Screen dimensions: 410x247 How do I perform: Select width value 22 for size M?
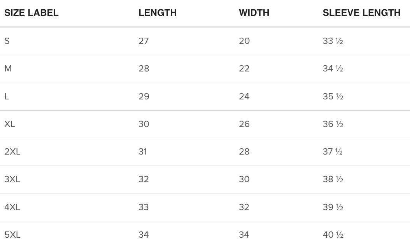pos(244,69)
